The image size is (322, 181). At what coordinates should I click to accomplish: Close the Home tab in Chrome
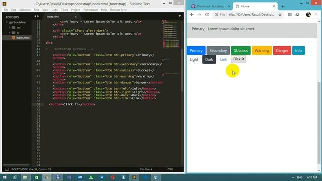[274, 6]
